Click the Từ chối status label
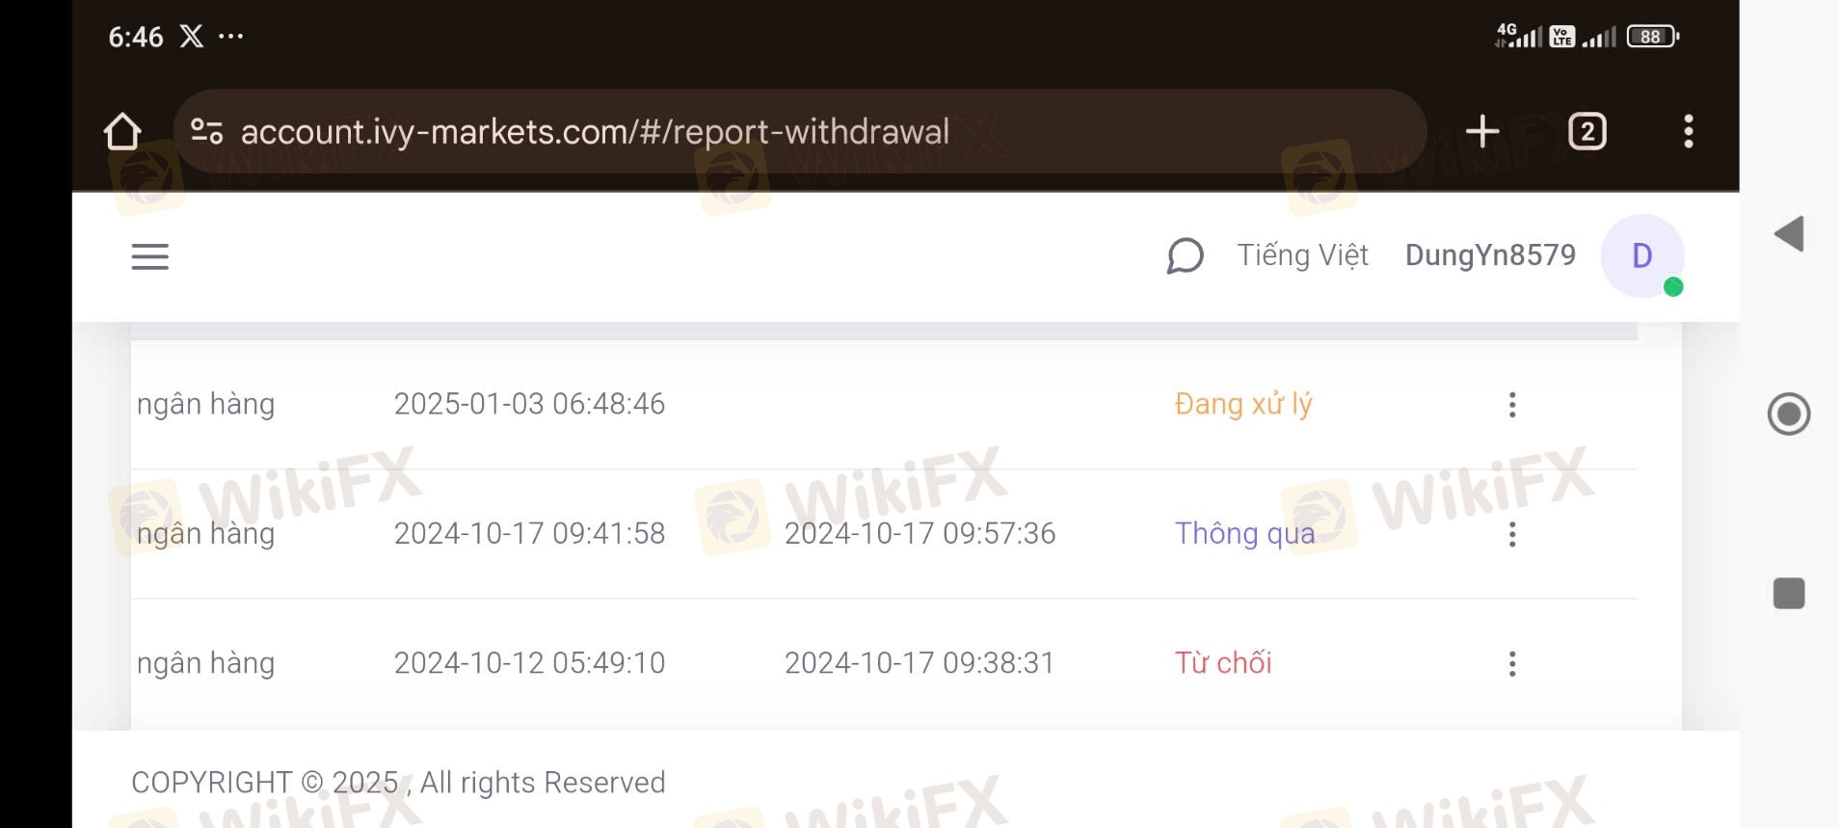The height and width of the screenshot is (828, 1839). 1223,663
